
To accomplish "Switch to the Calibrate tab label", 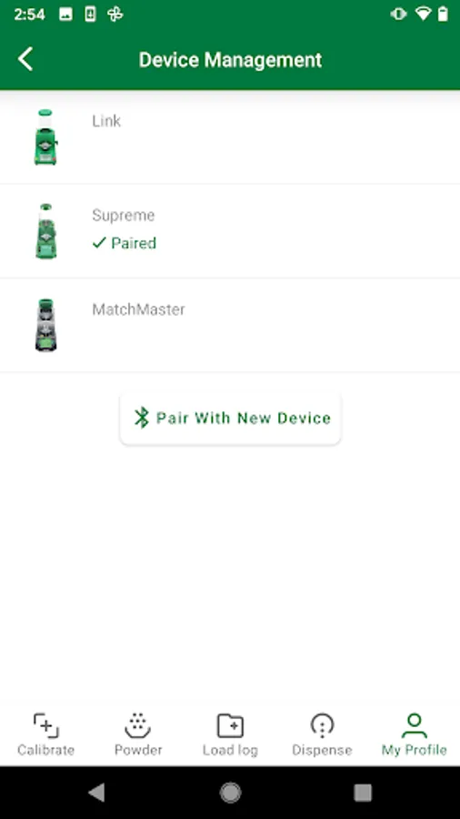I will [45, 750].
